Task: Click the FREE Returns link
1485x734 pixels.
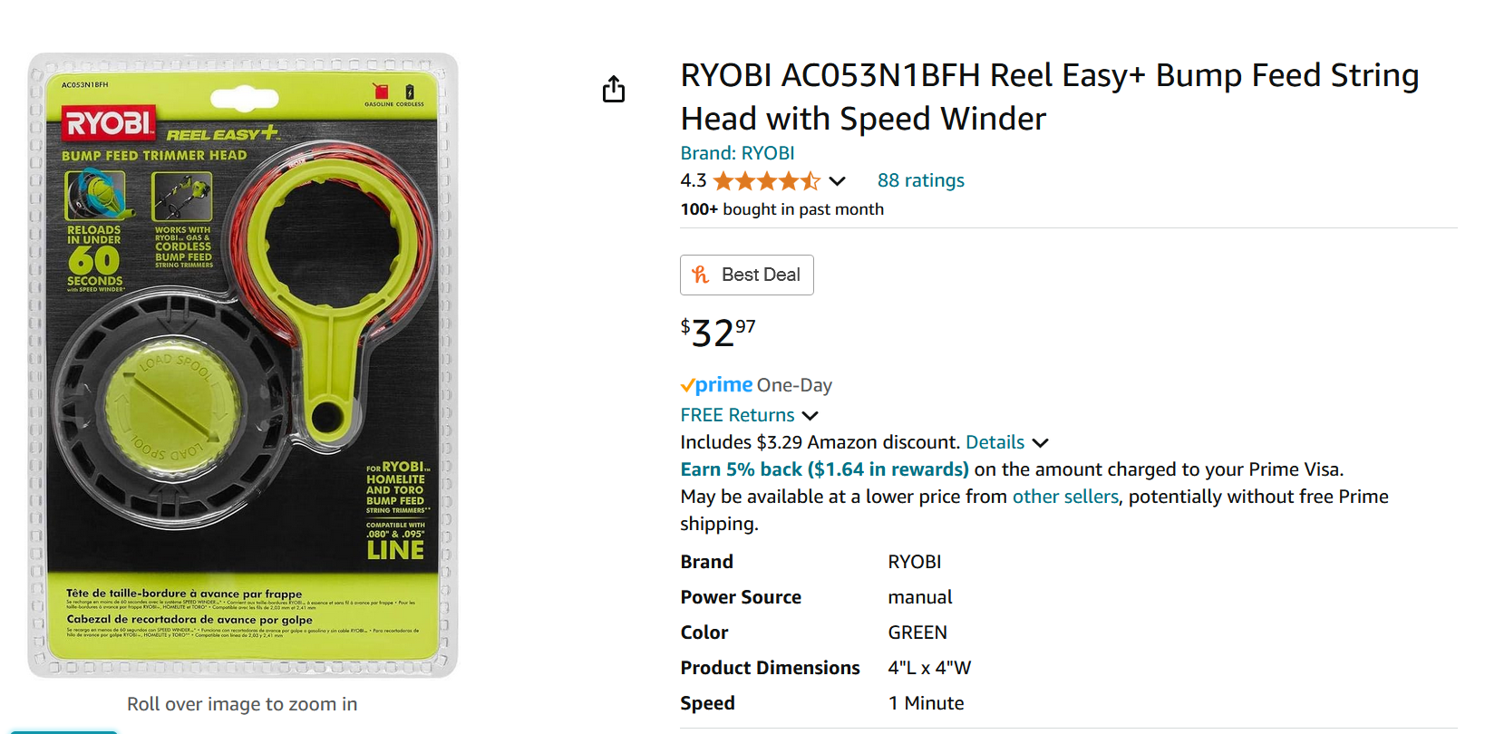Action: click(737, 415)
